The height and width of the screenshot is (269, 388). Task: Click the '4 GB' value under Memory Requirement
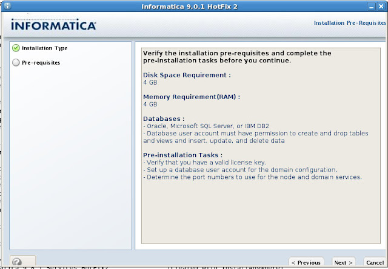click(150, 104)
